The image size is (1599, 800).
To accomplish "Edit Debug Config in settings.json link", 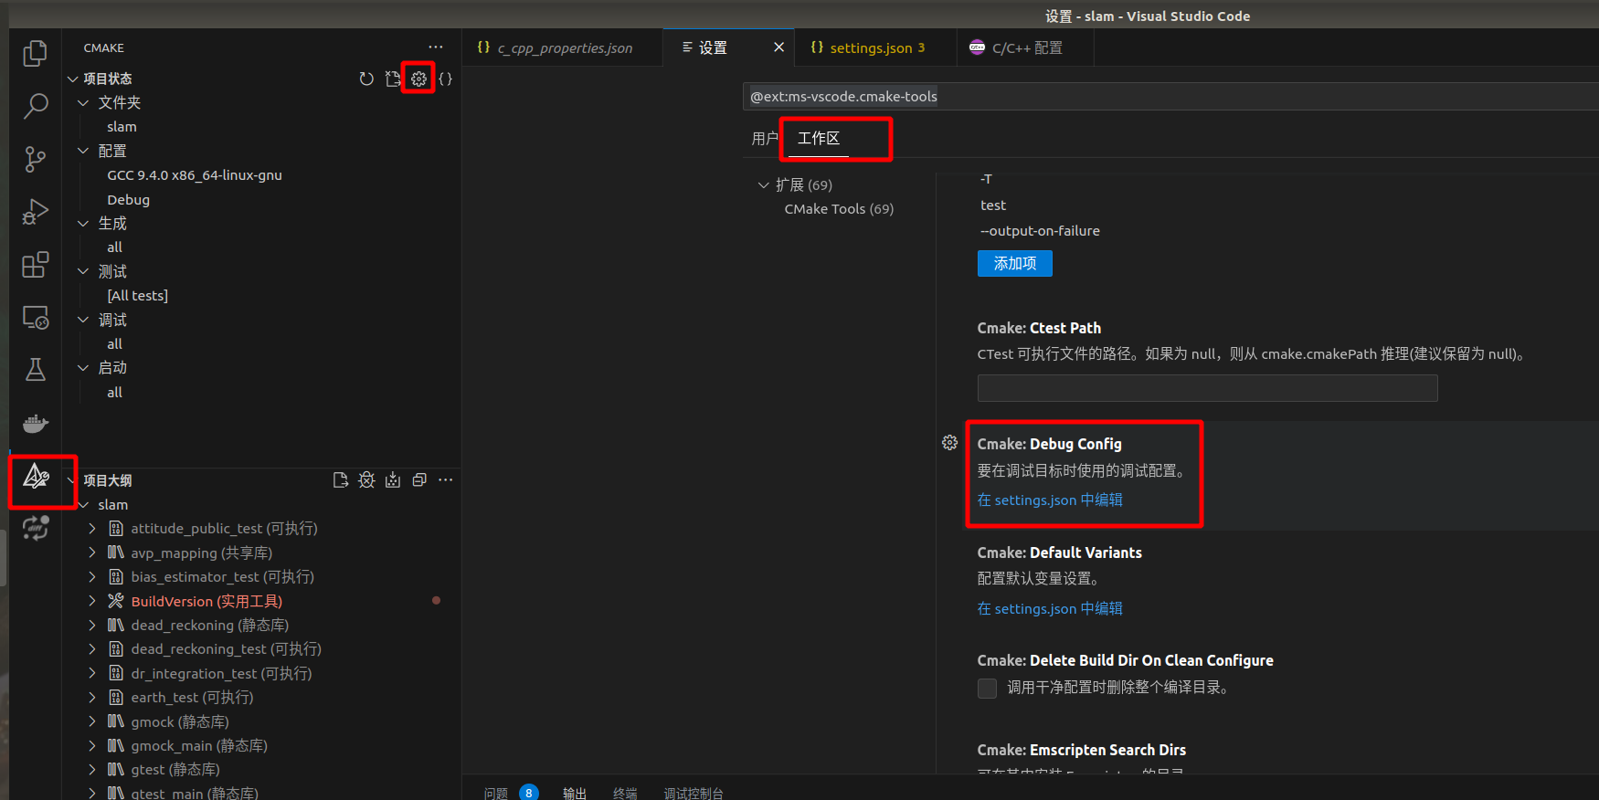I will point(1050,500).
